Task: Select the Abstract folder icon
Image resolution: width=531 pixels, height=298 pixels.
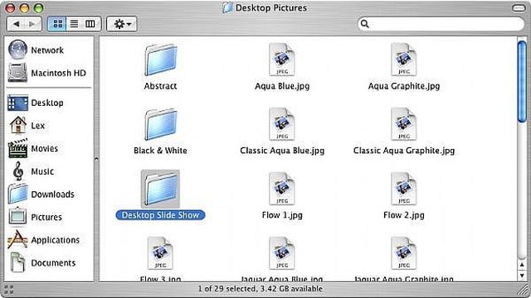Action: [160, 60]
